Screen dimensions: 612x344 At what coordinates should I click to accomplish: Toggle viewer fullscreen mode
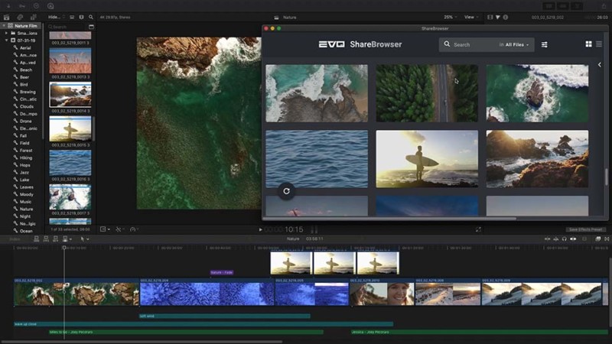[x=479, y=229]
